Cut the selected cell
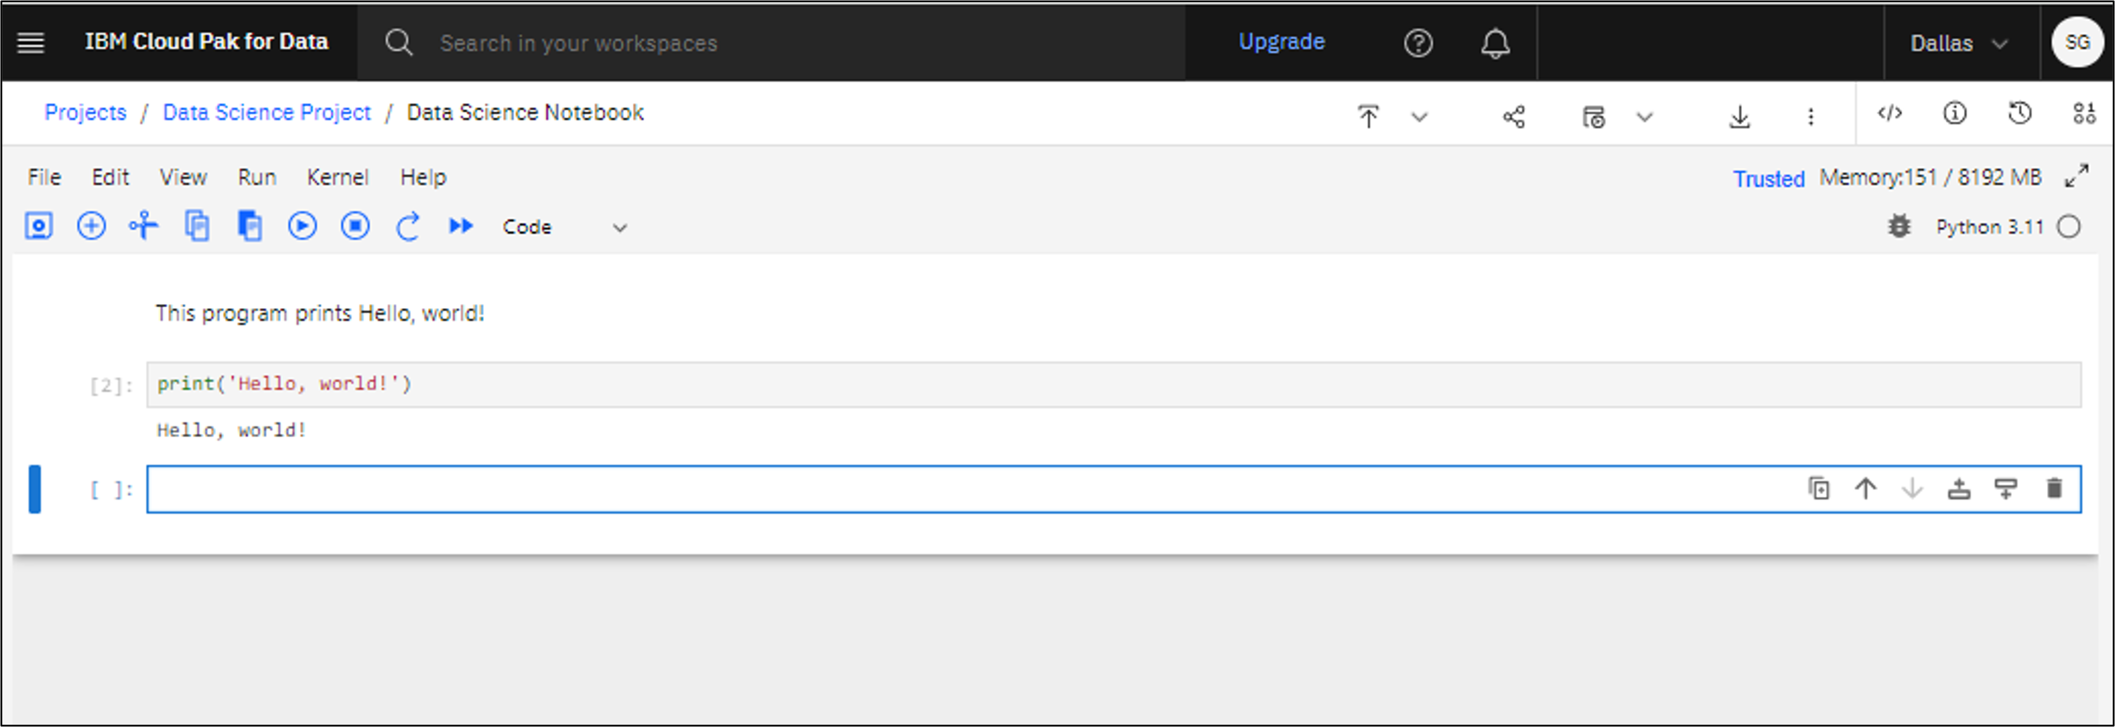2115x727 pixels. tap(143, 225)
